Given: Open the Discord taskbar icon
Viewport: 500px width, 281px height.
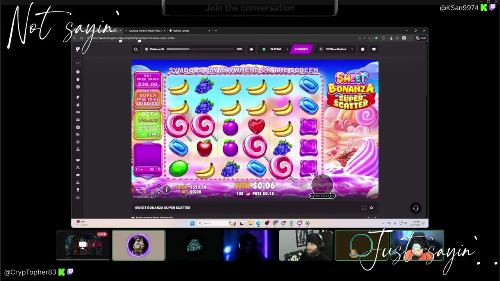Looking at the screenshot, I should [x=300, y=223].
